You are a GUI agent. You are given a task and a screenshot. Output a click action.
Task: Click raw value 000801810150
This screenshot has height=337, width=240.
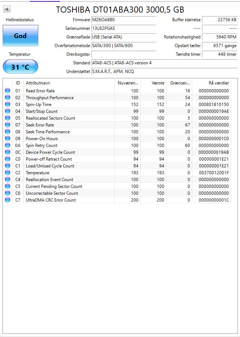click(214, 105)
